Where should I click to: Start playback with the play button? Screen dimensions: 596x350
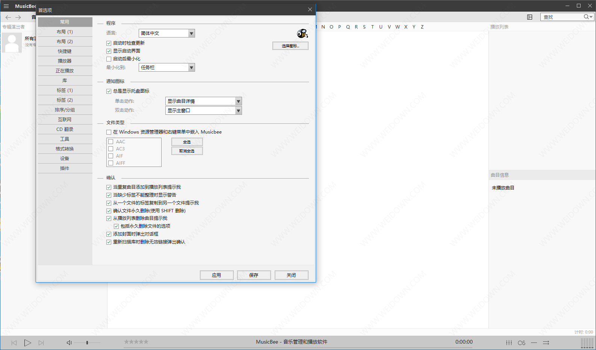pyautogui.click(x=27, y=342)
